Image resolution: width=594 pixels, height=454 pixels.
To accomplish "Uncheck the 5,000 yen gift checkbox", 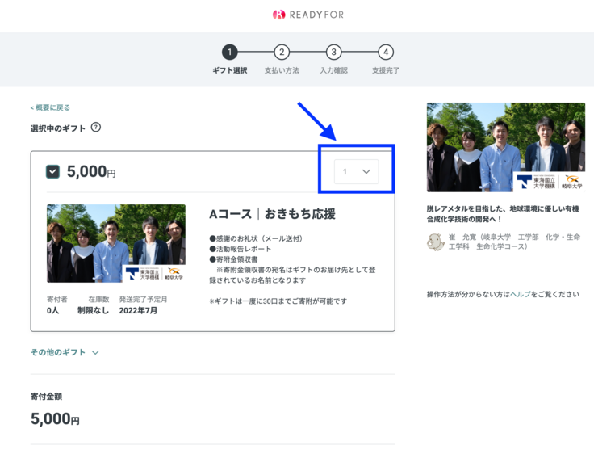I will point(52,171).
